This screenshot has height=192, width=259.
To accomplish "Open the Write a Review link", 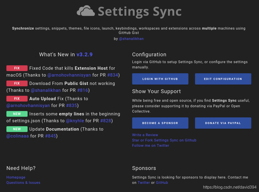I will [145, 135].
